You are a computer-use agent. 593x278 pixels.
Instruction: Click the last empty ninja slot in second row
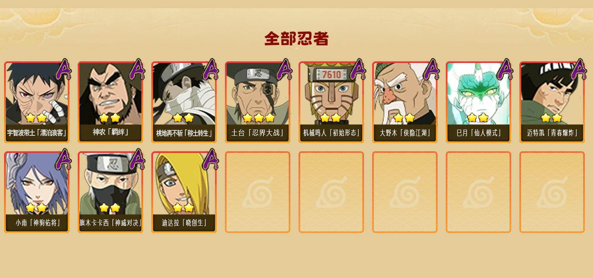click(552, 192)
